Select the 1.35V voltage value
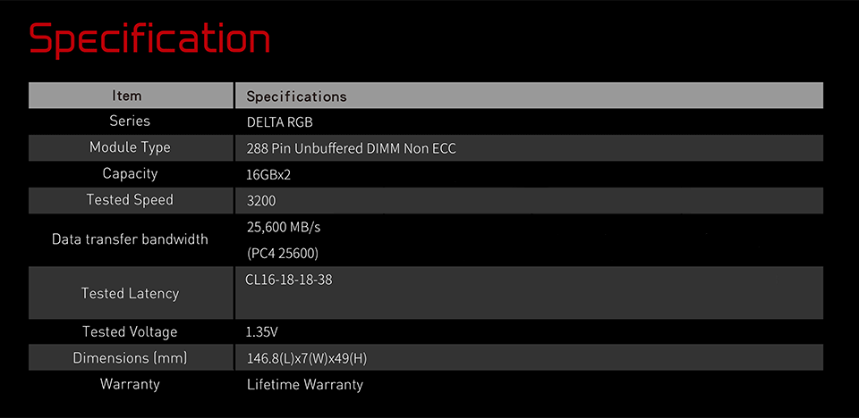 (x=262, y=332)
